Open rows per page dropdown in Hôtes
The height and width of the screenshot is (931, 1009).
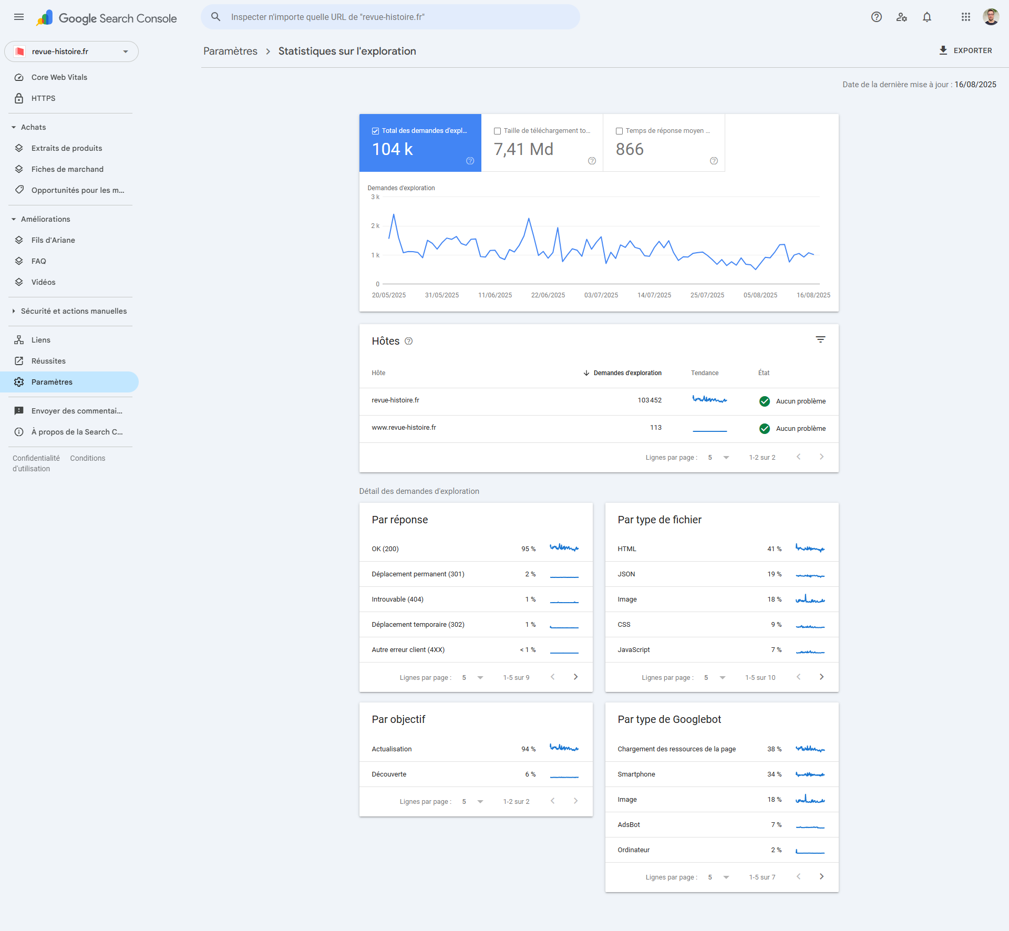718,458
